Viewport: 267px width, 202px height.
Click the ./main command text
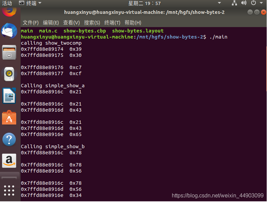tap(218, 37)
